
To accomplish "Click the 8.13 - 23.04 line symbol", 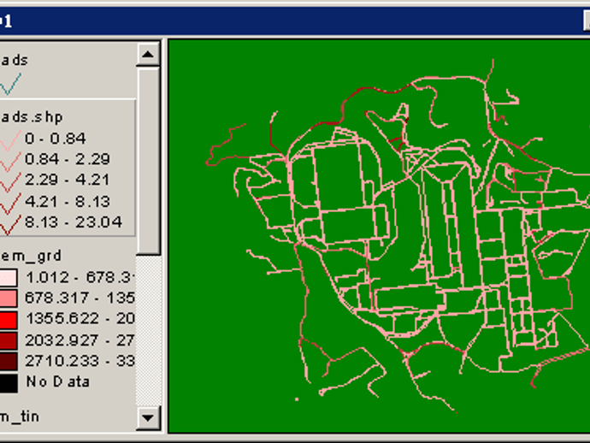I will click(9, 224).
